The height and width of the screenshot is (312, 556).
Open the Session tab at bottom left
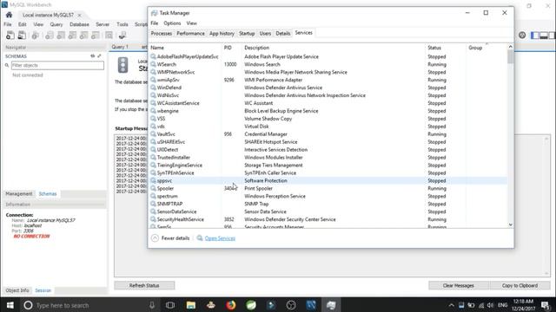43,290
